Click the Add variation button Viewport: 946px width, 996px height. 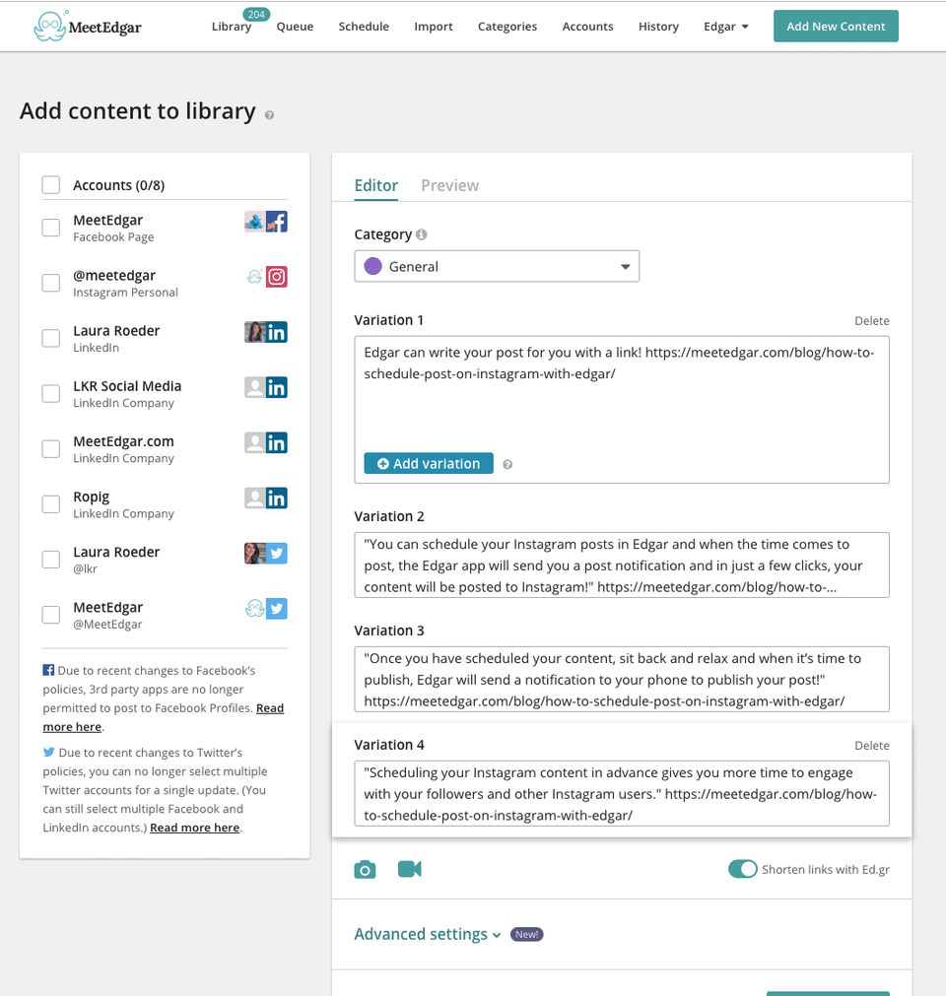429,464
